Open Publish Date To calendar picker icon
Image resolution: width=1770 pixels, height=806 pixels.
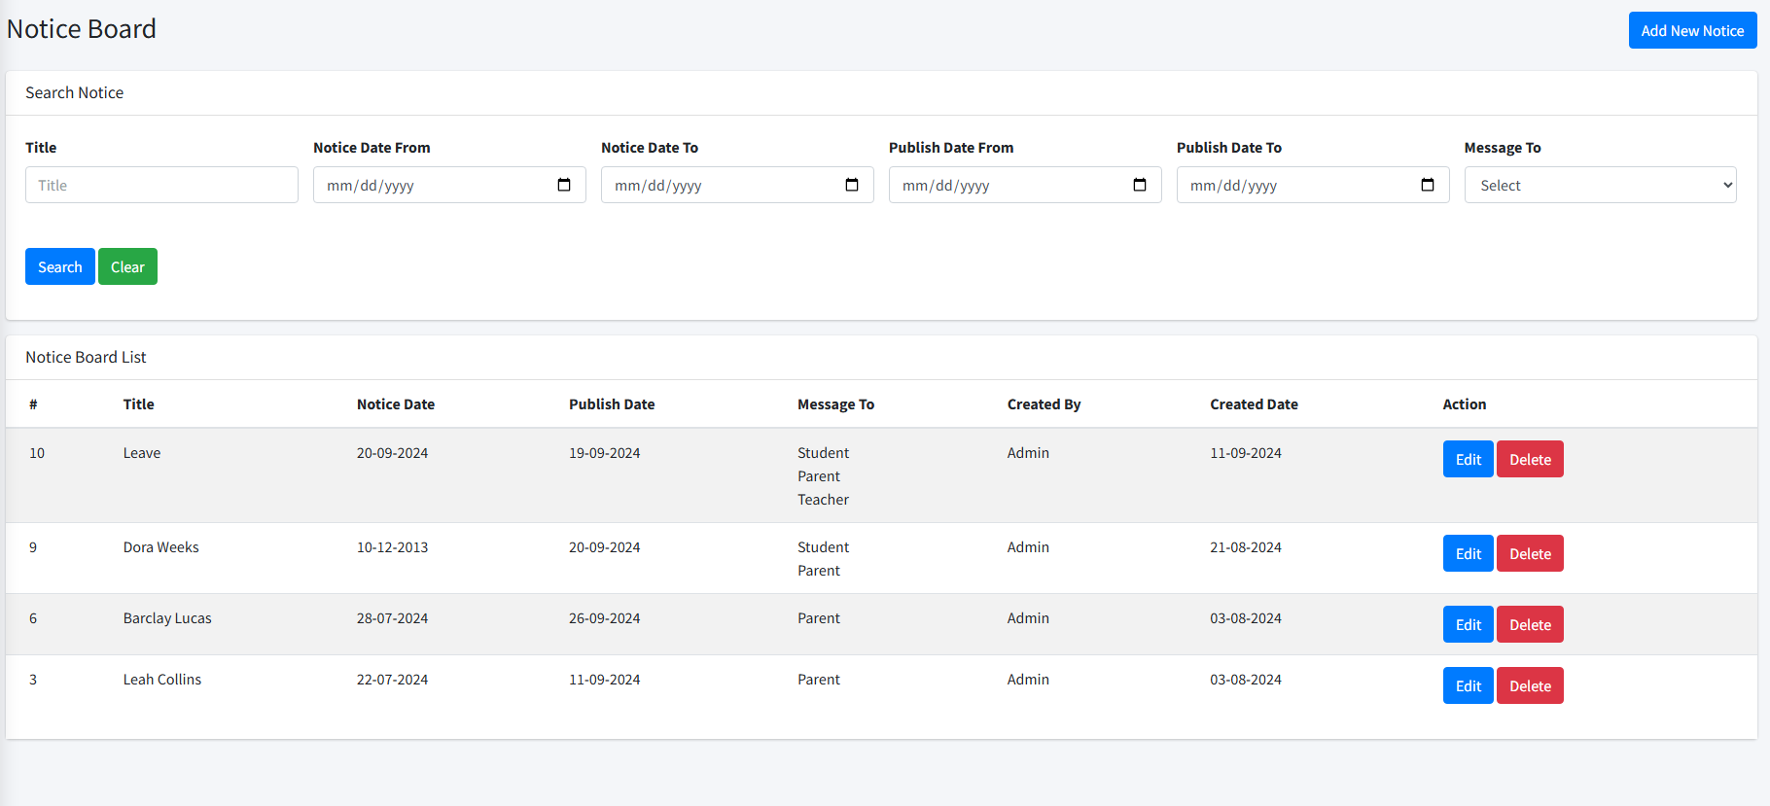(1428, 185)
